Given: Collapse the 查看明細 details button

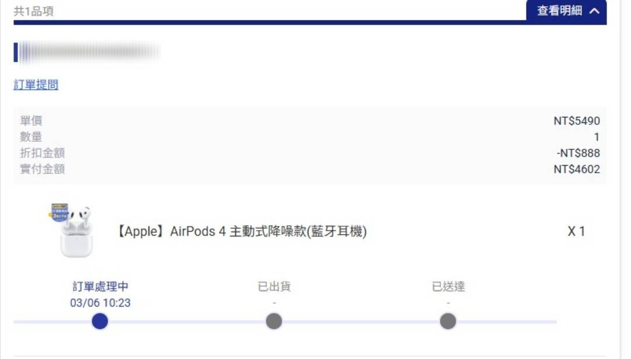Looking at the screenshot, I should pos(566,11).
